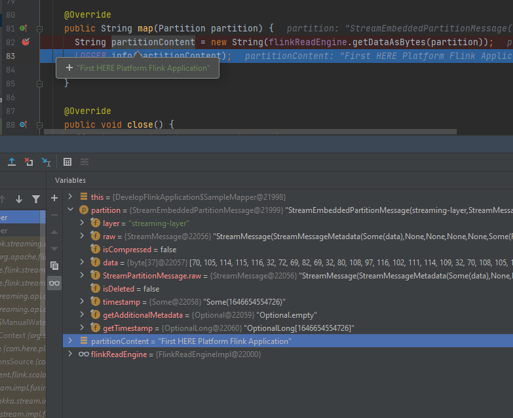Click the Drop Frame icon
Image resolution: width=513 pixels, height=418 pixels.
pos(29,161)
